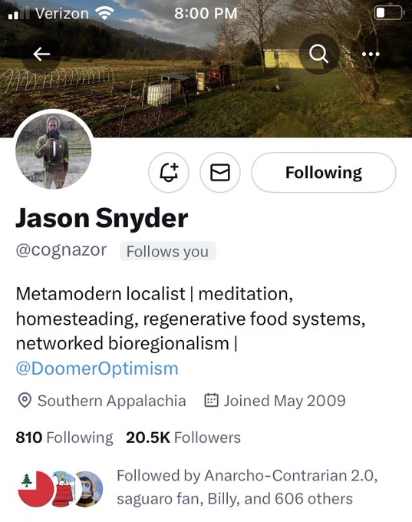The height and width of the screenshot is (522, 412).
Task: Open search with the magnifier icon
Action: [x=319, y=54]
